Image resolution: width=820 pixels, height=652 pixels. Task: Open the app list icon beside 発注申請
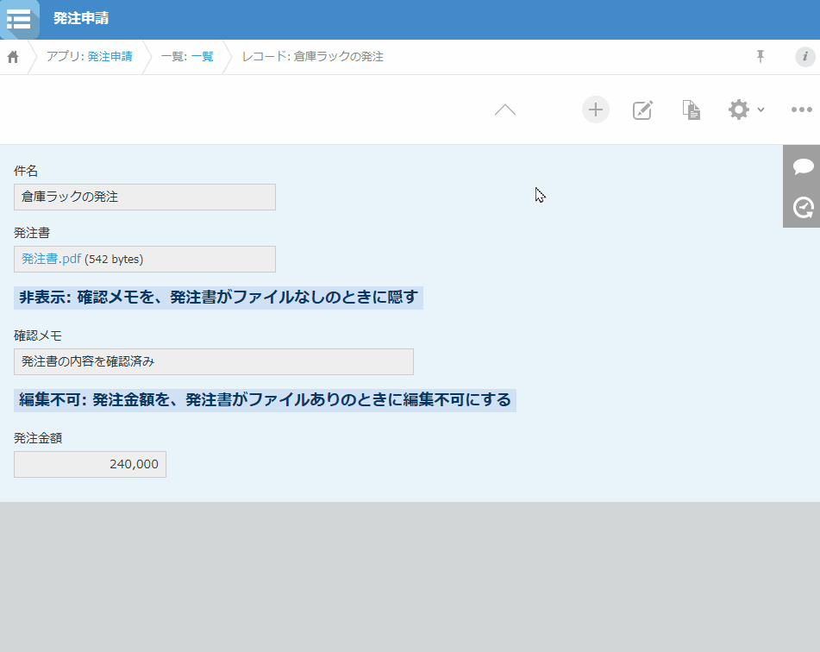pyautogui.click(x=19, y=19)
